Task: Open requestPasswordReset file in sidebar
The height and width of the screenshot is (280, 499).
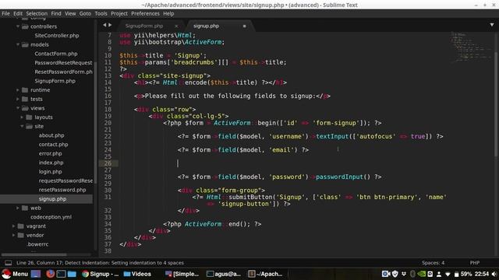Action: pyautogui.click(x=65, y=180)
